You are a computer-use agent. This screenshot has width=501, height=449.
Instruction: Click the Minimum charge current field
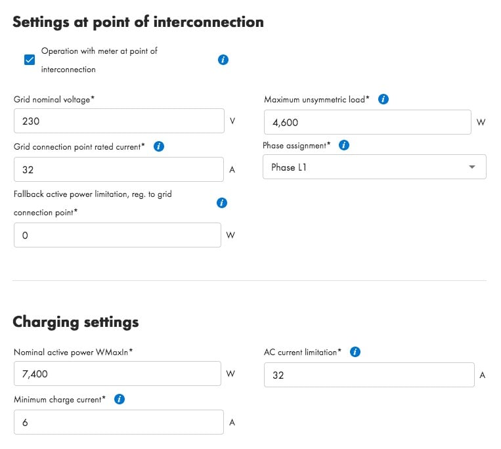point(119,422)
